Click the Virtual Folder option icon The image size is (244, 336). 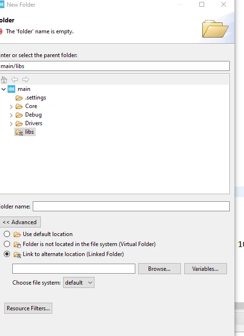coord(17,244)
